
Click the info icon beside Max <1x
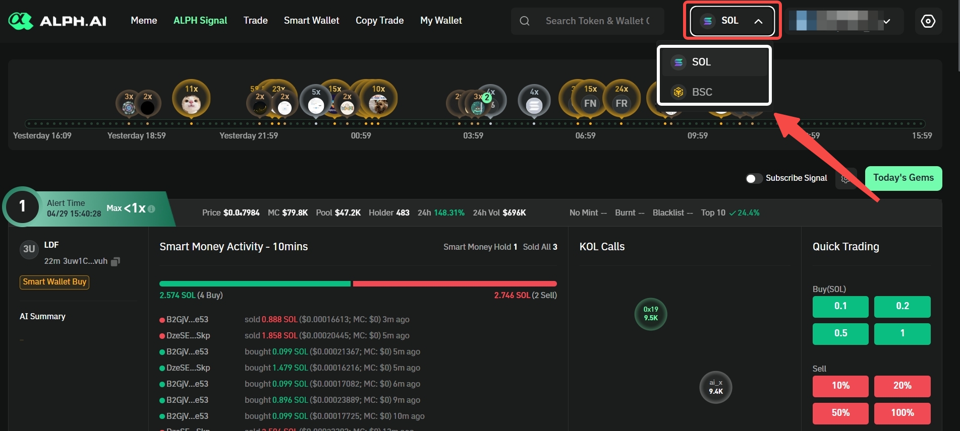tap(151, 208)
